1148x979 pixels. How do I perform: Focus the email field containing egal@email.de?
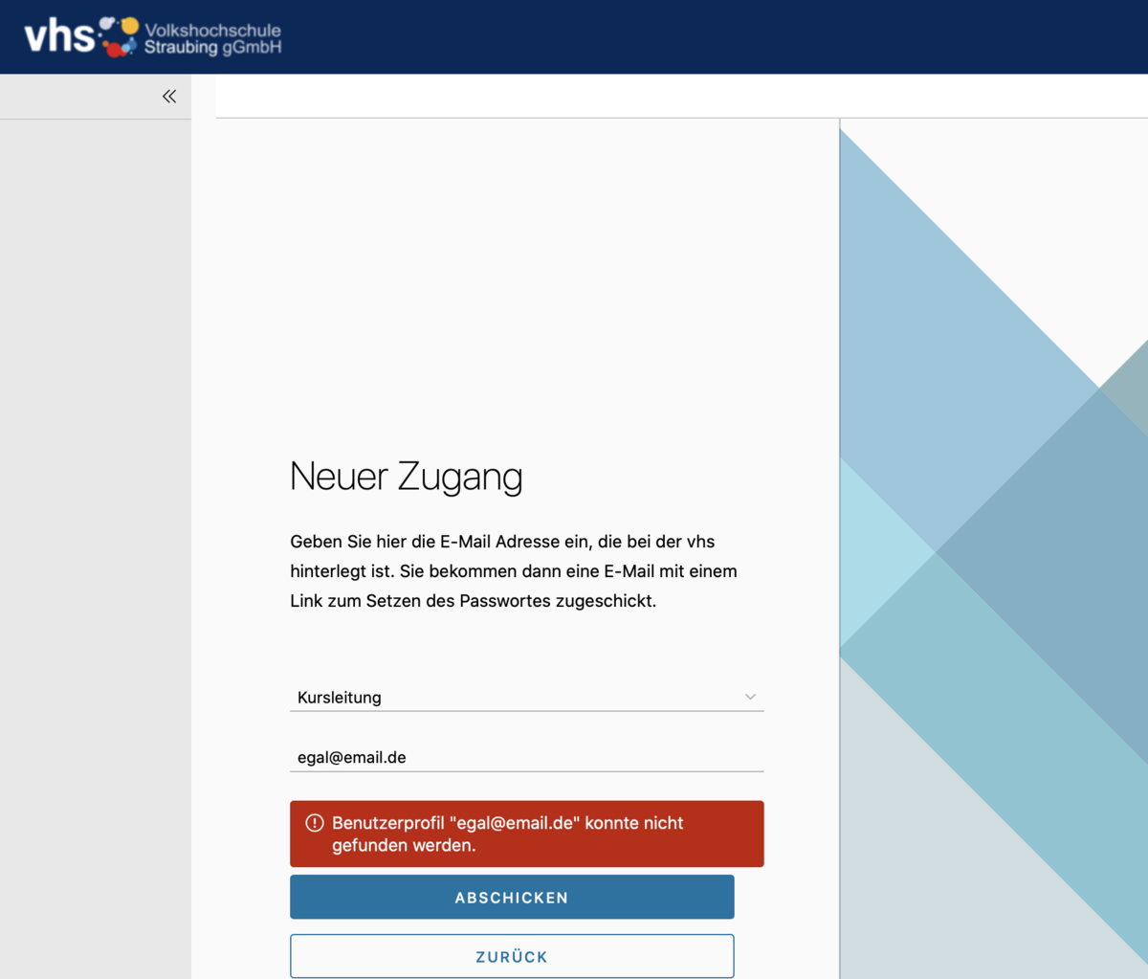(x=525, y=757)
